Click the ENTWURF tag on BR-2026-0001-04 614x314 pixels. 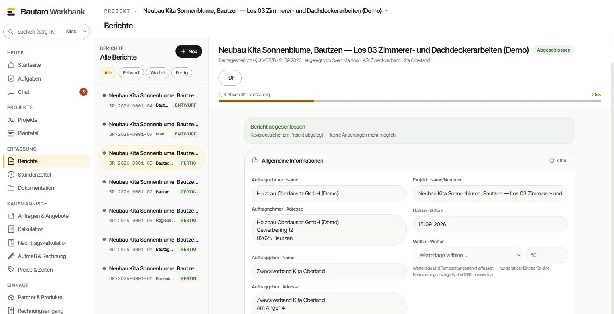pos(186,105)
